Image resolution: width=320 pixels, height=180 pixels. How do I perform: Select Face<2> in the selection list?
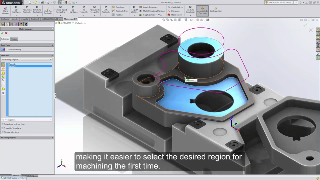[12, 64]
